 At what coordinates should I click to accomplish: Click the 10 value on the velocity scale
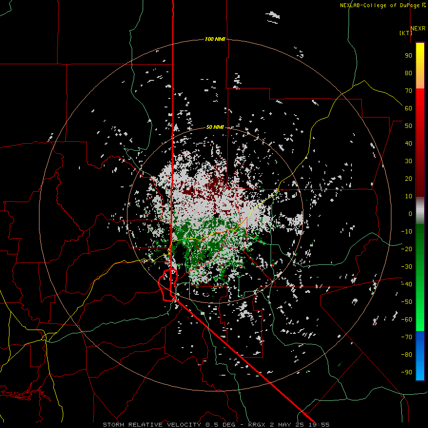pos(409,196)
